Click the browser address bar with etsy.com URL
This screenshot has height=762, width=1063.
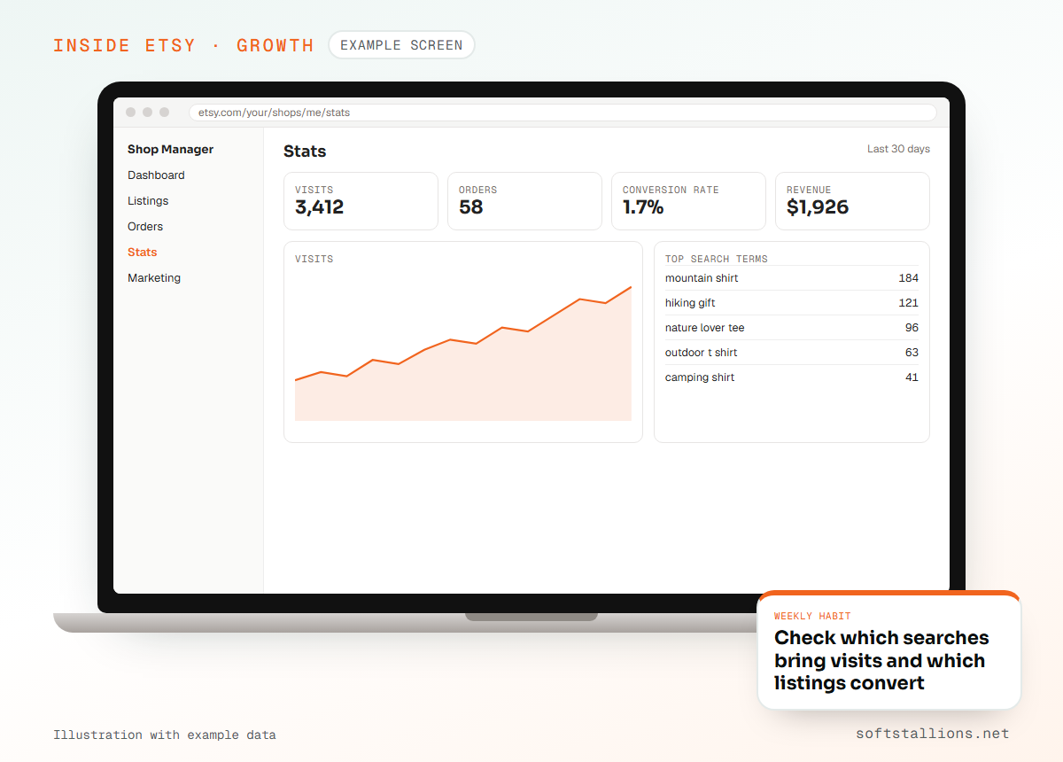[x=563, y=113]
